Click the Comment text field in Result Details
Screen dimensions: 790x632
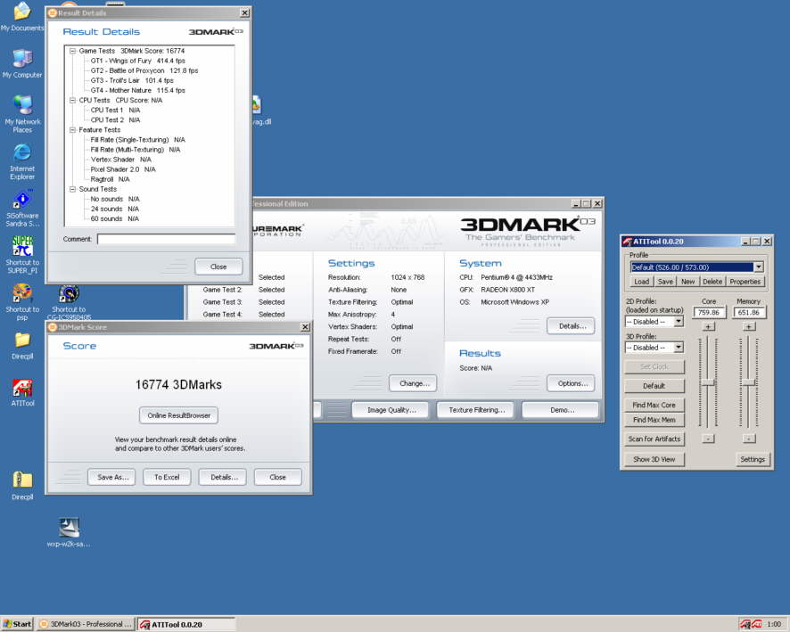(x=166, y=239)
